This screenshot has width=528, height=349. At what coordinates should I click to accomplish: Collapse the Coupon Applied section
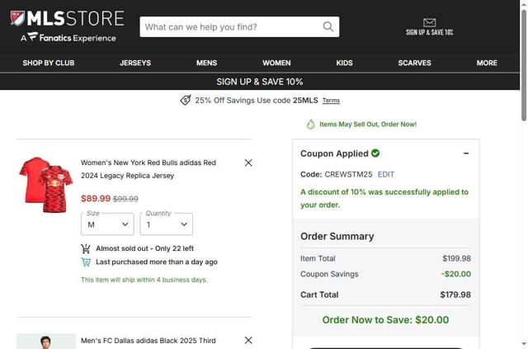[x=466, y=153]
